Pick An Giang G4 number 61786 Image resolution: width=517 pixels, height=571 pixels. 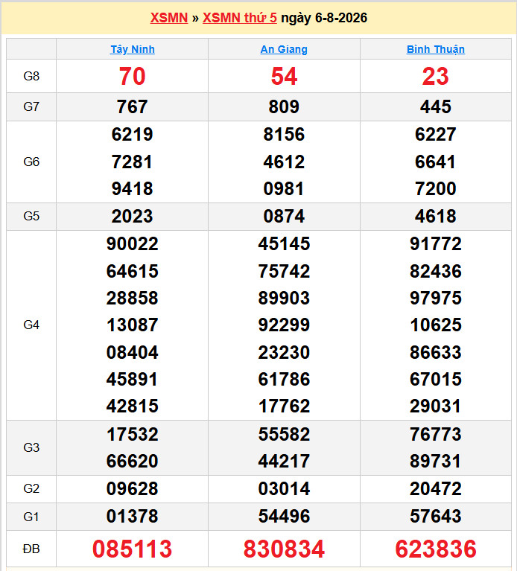(x=284, y=379)
